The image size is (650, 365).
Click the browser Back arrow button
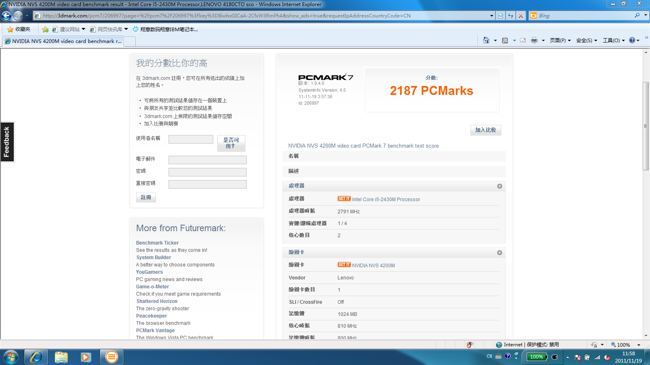click(x=6, y=16)
